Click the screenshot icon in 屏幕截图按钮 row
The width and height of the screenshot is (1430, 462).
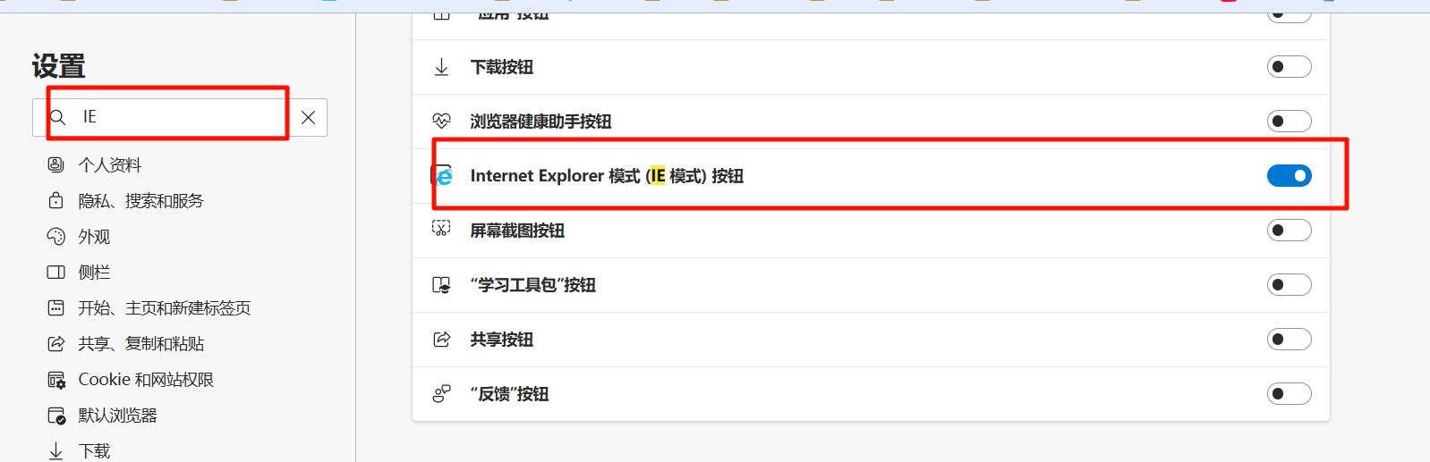pos(441,229)
